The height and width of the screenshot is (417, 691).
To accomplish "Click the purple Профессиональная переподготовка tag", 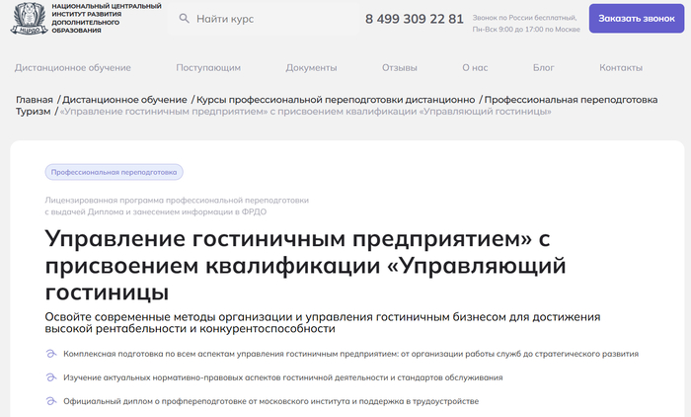I will point(114,172).
